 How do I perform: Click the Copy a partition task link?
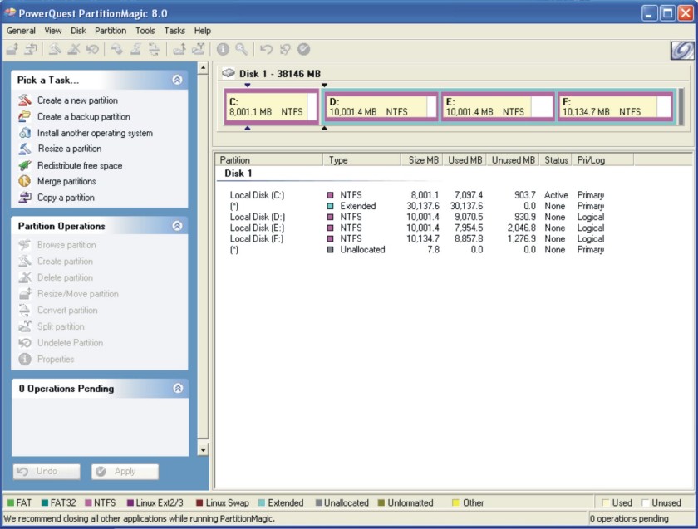(66, 198)
